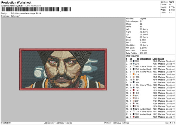
Task: Pick the Amber Black swatch in stop 19
Action: coord(133,109)
